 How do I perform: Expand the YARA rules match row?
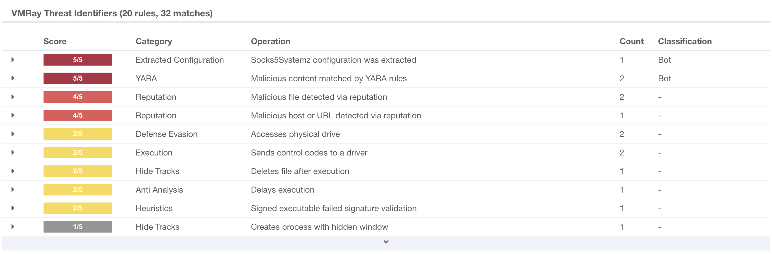click(x=13, y=78)
